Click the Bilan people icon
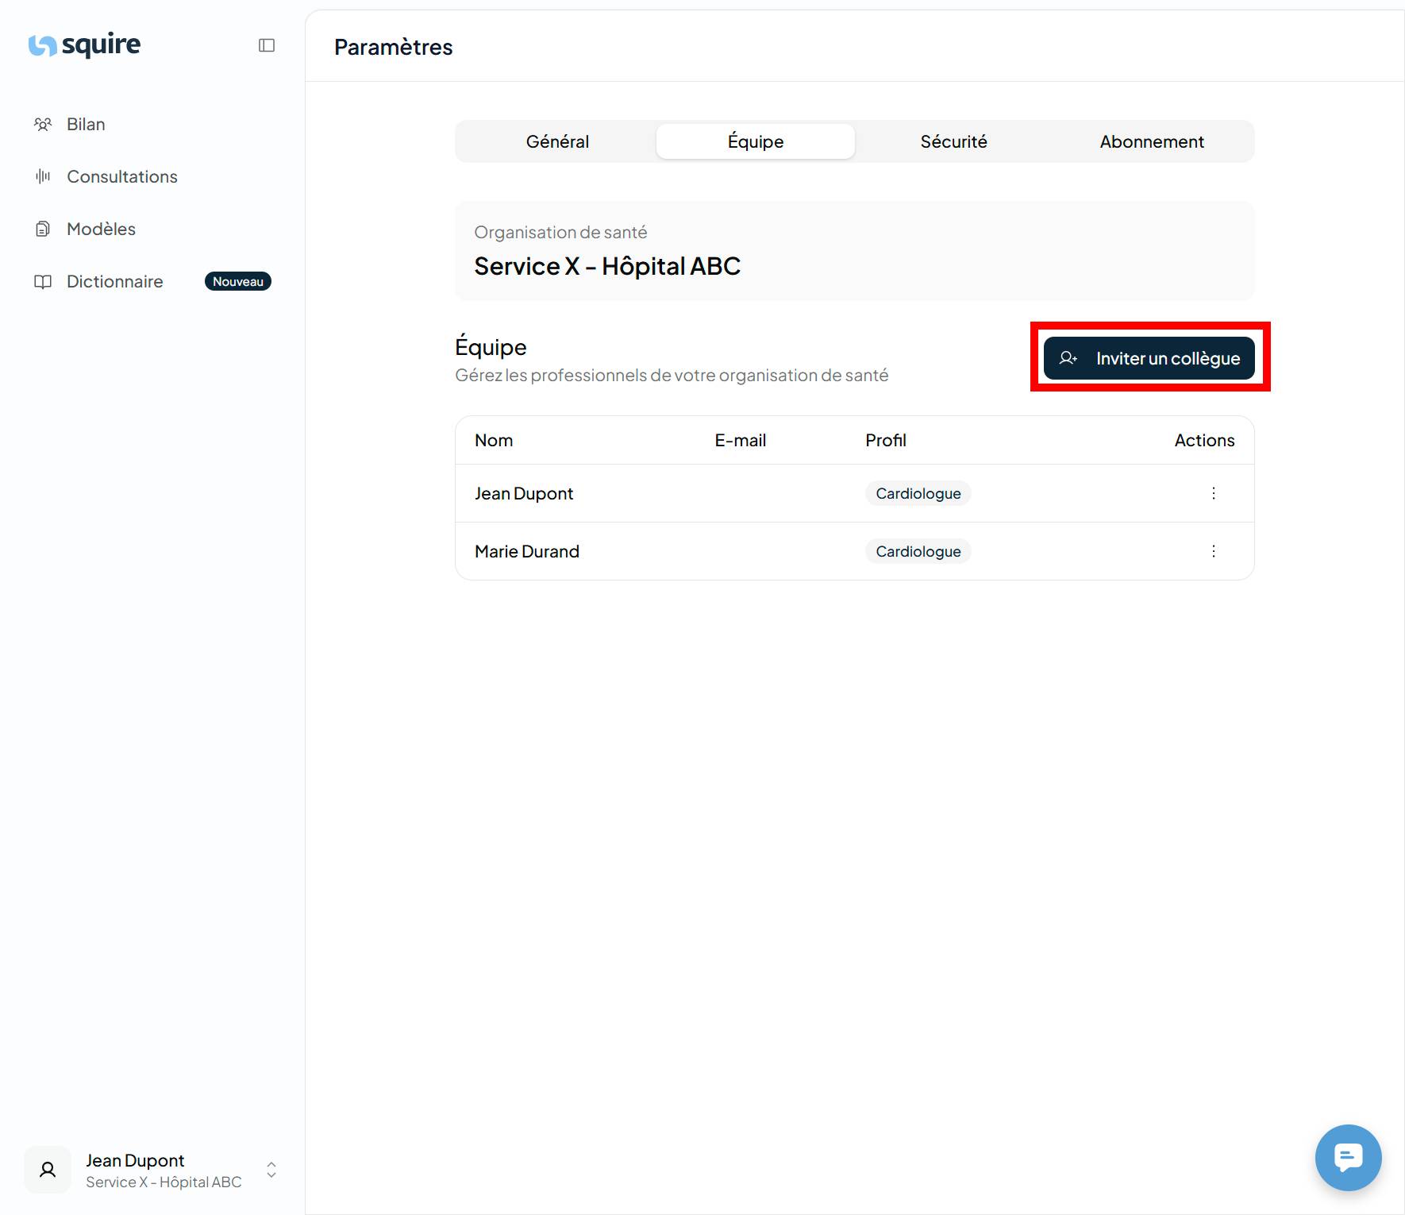This screenshot has width=1405, height=1215. [x=43, y=124]
